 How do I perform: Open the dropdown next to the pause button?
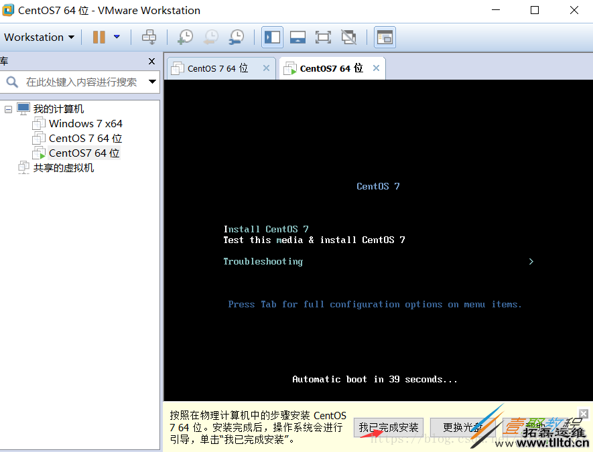(115, 37)
